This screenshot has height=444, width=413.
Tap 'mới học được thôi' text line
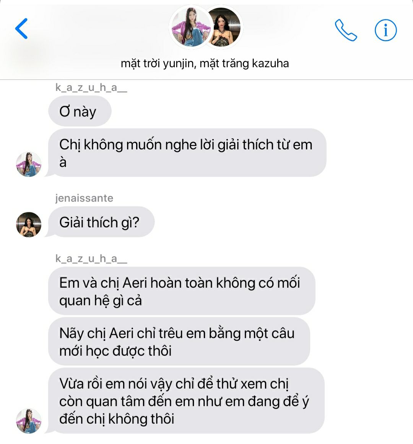(x=115, y=351)
